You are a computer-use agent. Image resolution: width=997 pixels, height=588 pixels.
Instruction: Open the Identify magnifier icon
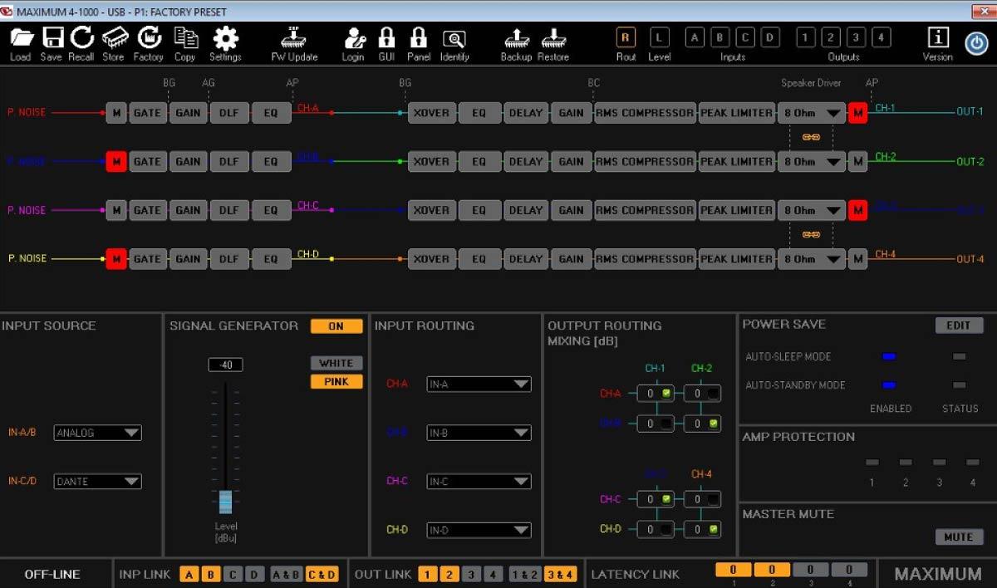454,38
